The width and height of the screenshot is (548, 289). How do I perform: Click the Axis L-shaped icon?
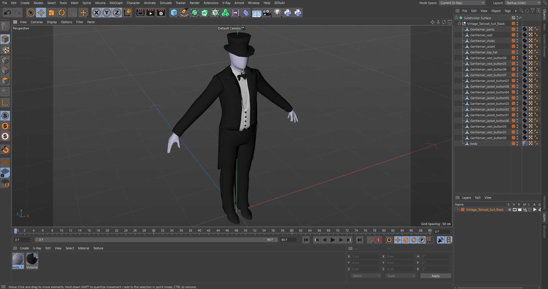pyautogui.click(x=5, y=103)
